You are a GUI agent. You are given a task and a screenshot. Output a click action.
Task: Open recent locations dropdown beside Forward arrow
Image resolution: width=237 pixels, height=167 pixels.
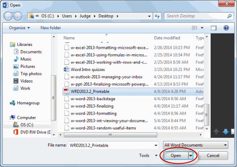[x=25, y=16]
